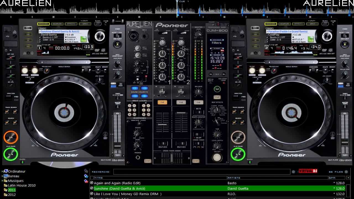Viewport: 354px width, 199px height.
Task: Click the right deck RELOOP/EXIT button
Action: [x=274, y=71]
